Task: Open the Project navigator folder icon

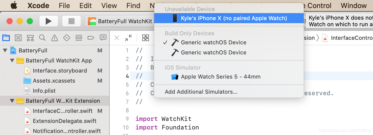Action: click(6, 38)
